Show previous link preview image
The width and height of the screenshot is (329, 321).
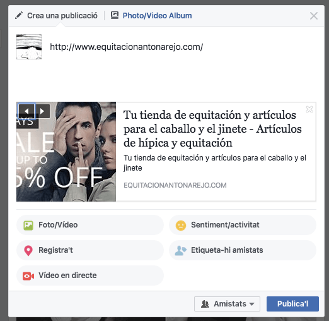coord(26,111)
